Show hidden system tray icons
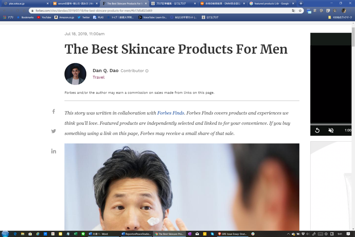 pos(288,234)
